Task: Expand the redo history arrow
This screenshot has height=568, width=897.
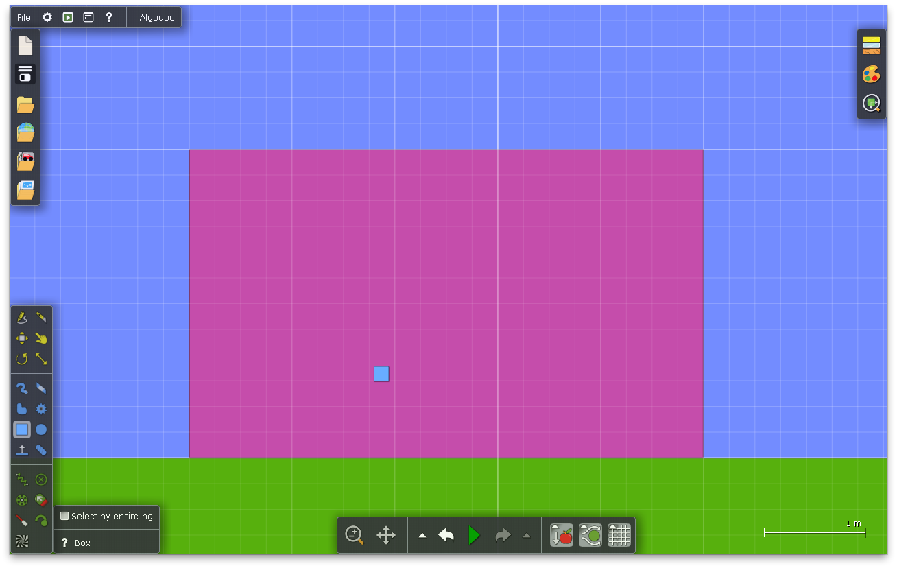Action: click(527, 536)
